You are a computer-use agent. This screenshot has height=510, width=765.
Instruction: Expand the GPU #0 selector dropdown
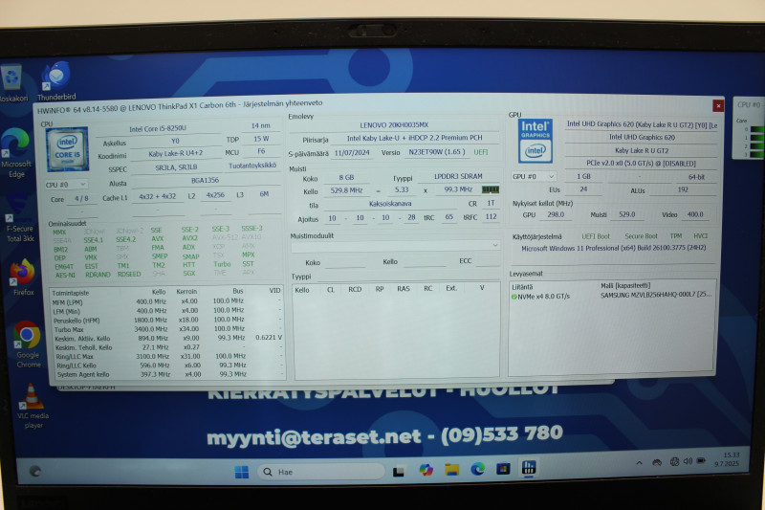(534, 176)
